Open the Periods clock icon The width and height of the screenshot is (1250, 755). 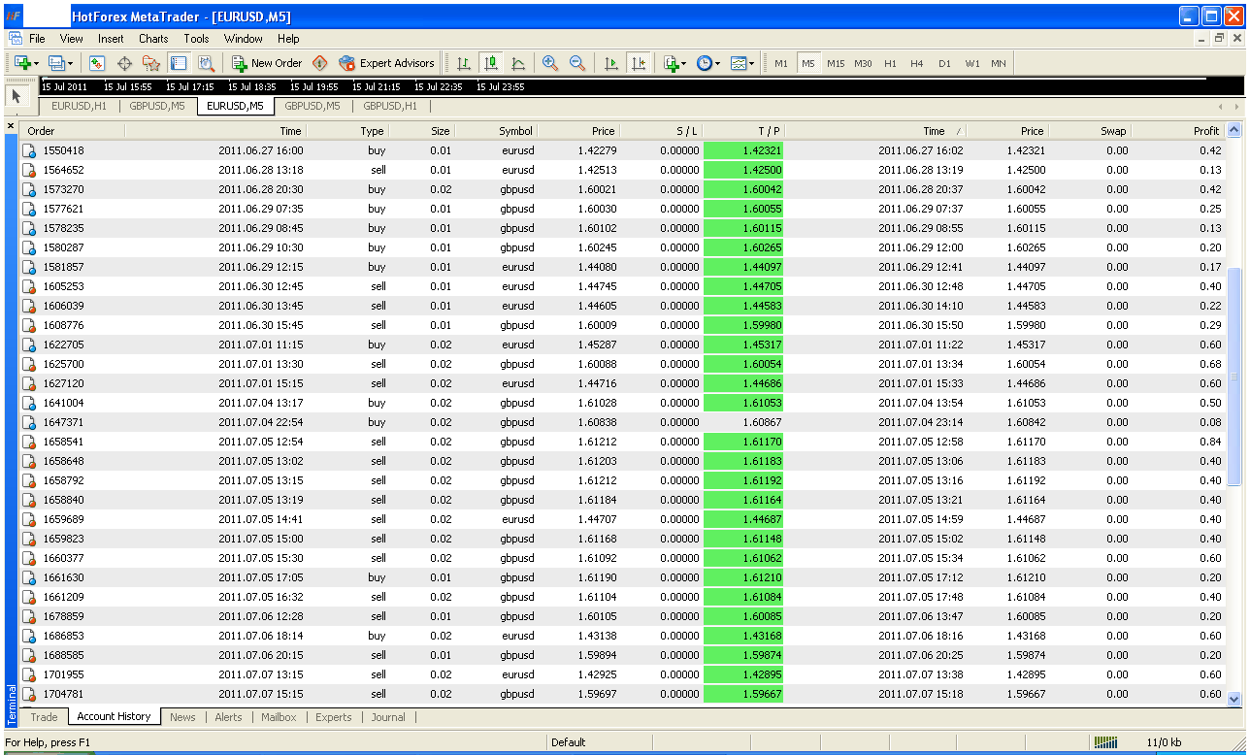pos(704,63)
